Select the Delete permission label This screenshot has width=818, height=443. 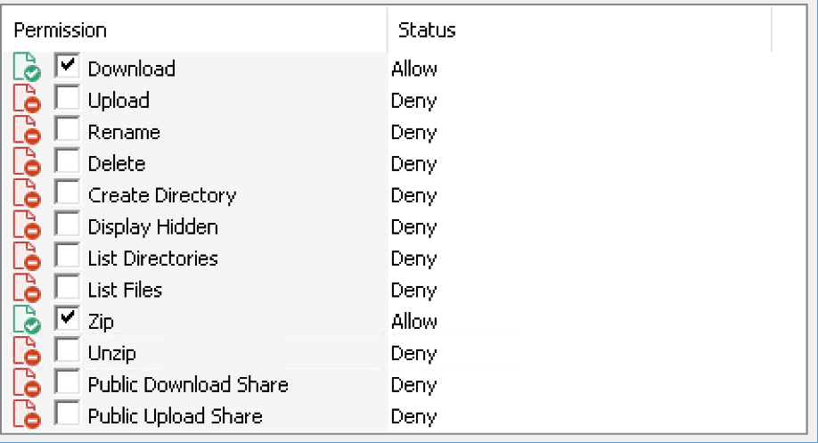tap(117, 164)
